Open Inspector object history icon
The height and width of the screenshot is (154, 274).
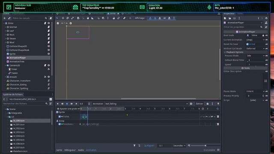coord(266,18)
